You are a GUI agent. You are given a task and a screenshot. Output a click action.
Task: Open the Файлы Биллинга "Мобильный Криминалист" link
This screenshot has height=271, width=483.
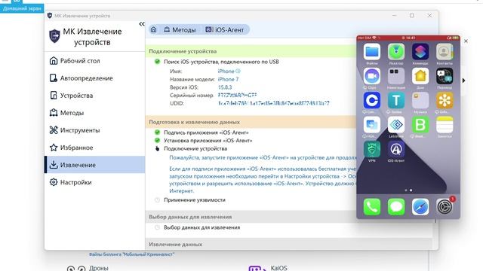coord(131,254)
